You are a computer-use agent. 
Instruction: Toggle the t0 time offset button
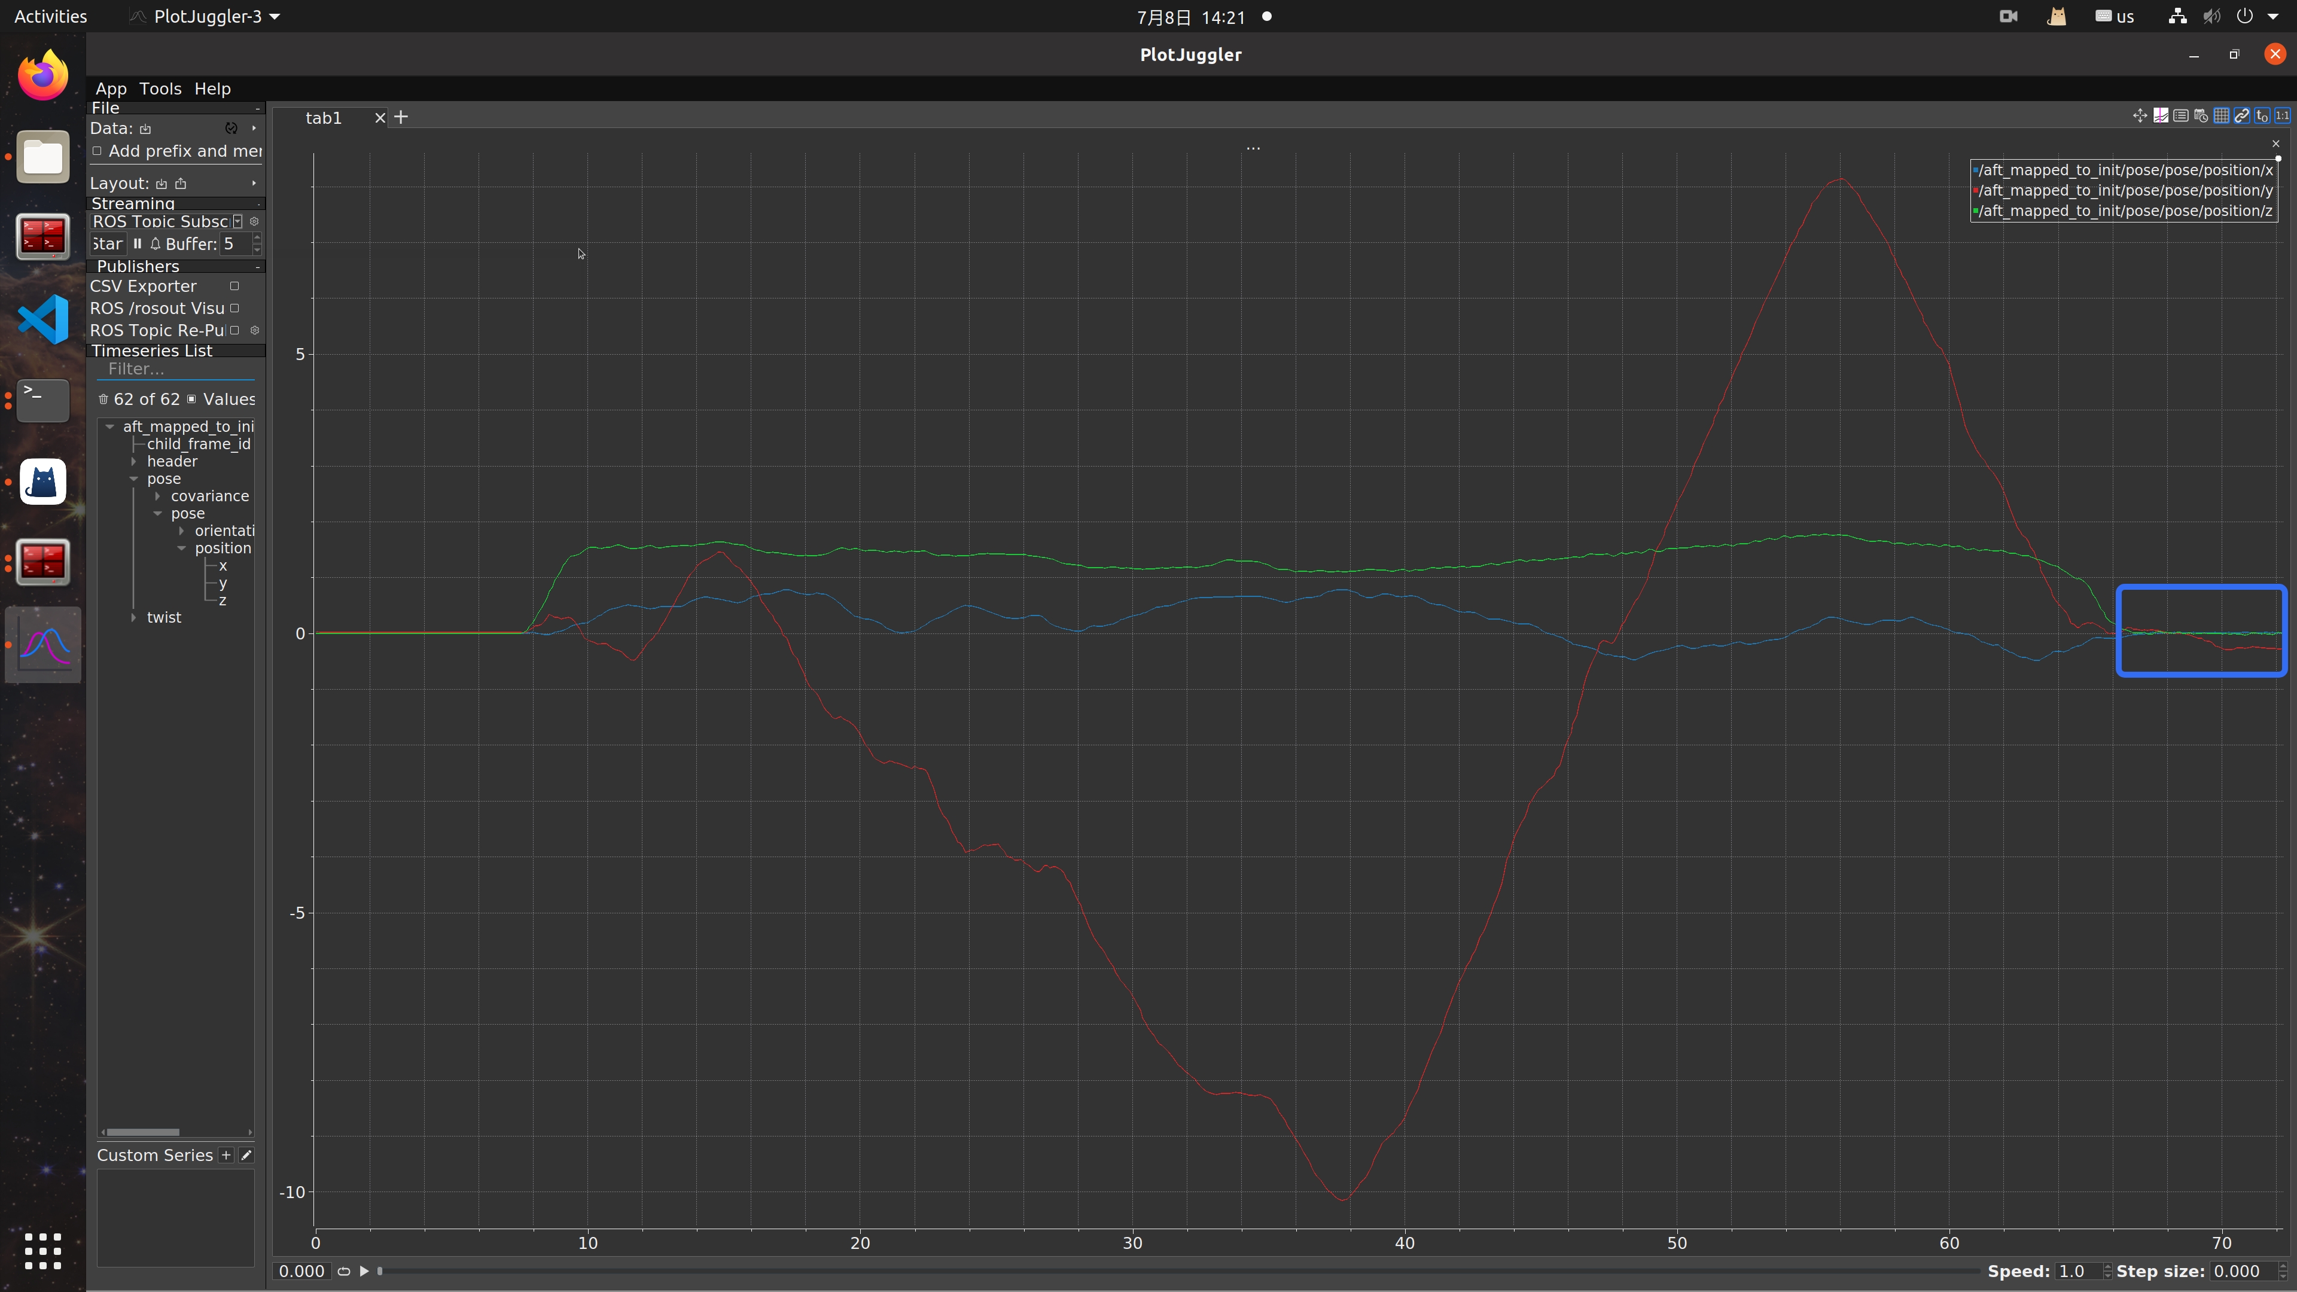(2262, 116)
